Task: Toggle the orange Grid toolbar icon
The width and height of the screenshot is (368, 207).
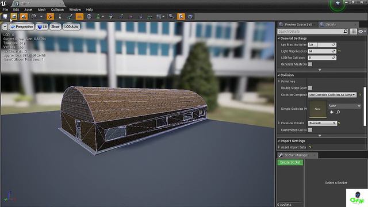Action: click(x=79, y=17)
